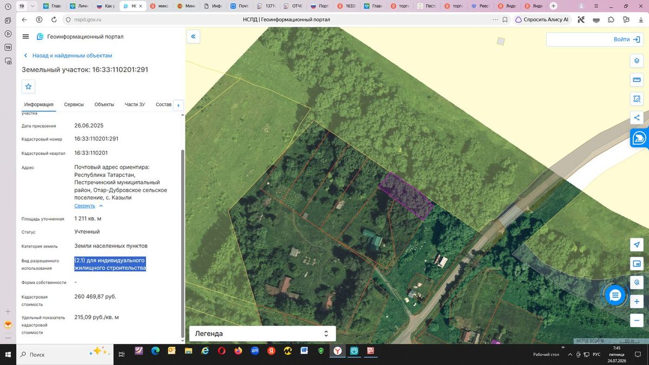Open three-dots page menu in address bar

495,19
